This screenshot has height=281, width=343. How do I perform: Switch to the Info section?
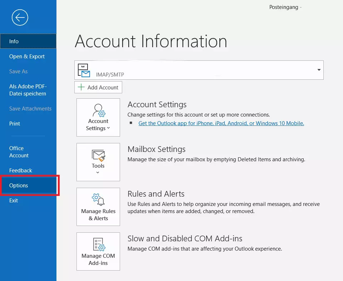[x=14, y=41]
